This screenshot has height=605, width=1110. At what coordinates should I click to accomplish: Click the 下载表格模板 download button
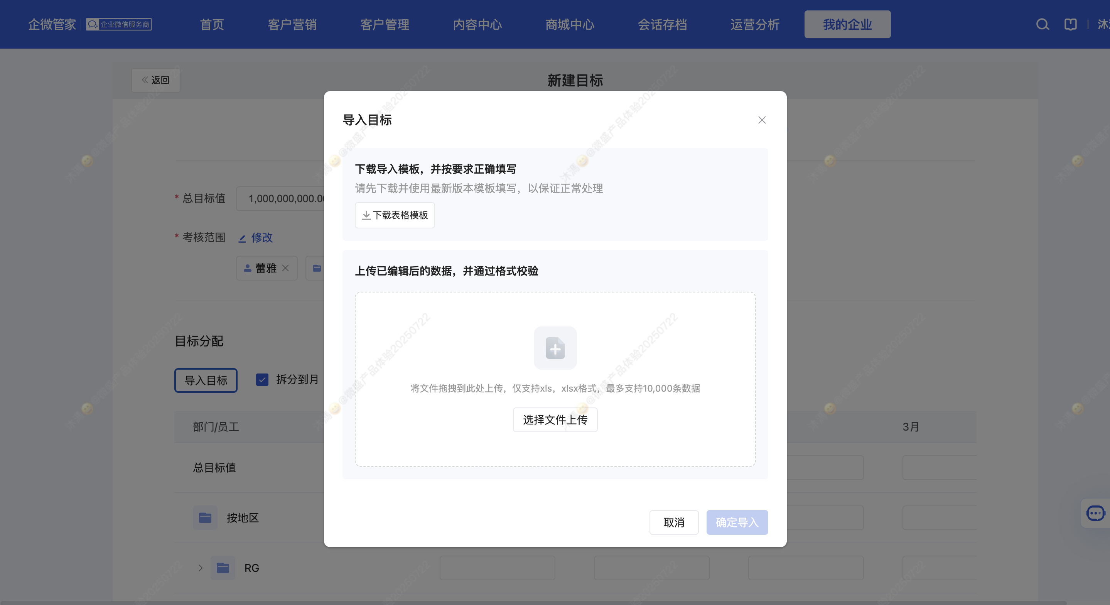click(395, 215)
